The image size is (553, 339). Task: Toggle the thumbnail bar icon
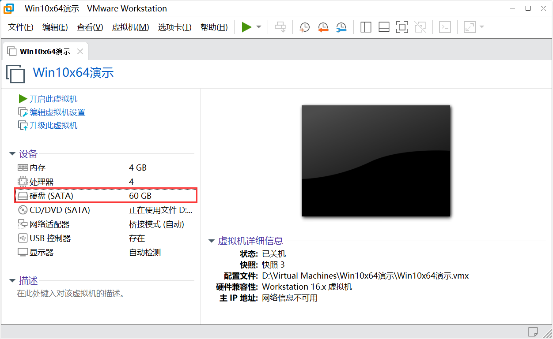pyautogui.click(x=384, y=27)
